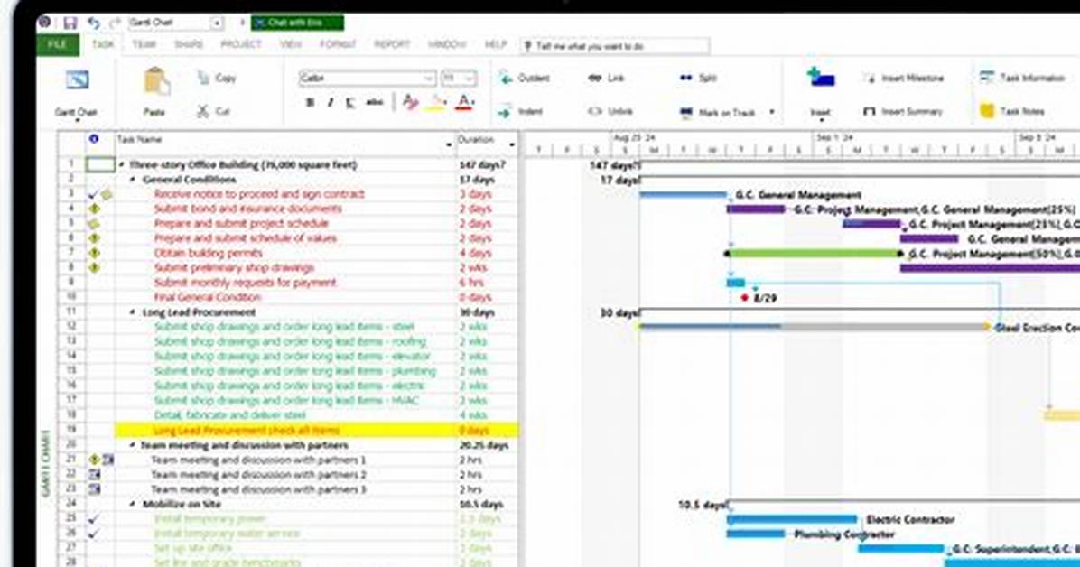
Task: Switch to the VIEW ribbon tab
Action: pyautogui.click(x=291, y=45)
